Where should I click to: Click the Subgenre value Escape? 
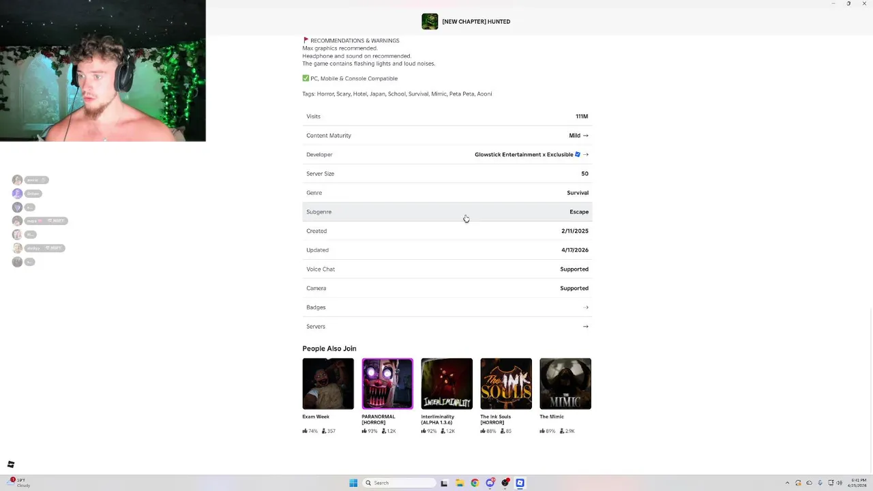click(579, 211)
